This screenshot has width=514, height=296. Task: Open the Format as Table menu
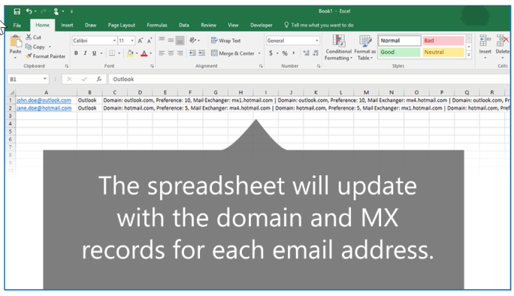click(365, 47)
